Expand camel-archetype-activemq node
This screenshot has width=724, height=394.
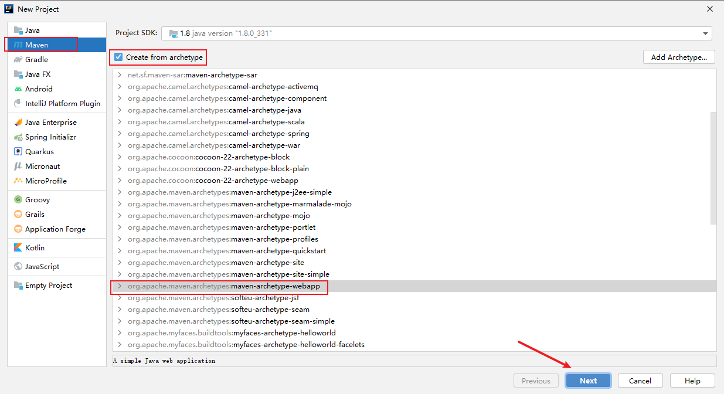point(120,87)
